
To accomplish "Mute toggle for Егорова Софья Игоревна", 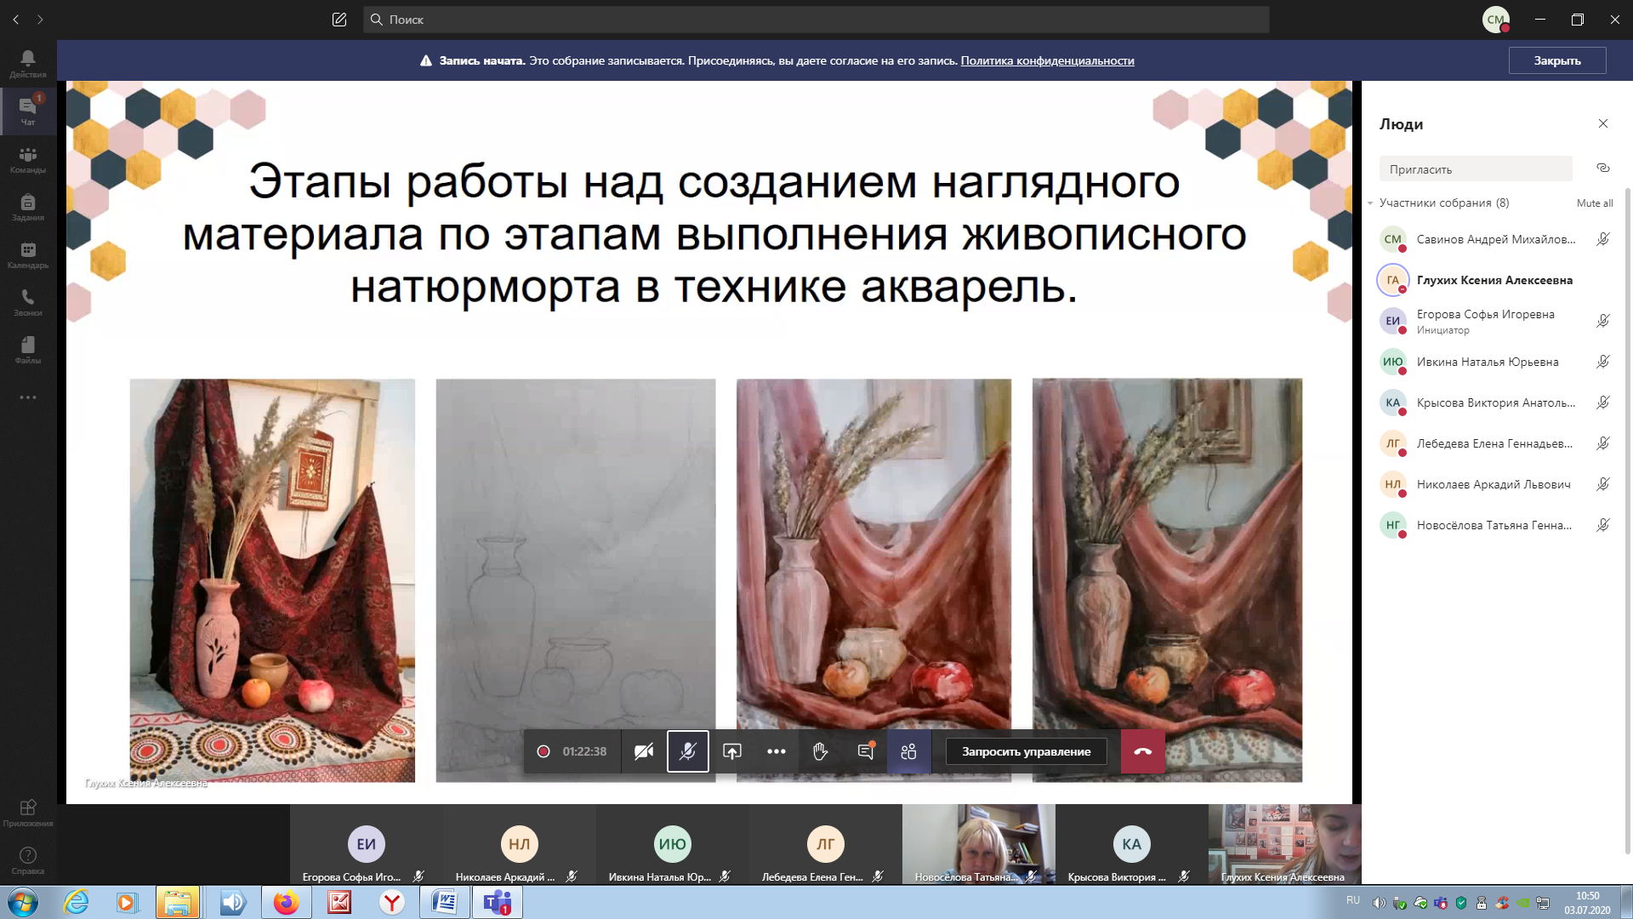I will [x=1602, y=321].
